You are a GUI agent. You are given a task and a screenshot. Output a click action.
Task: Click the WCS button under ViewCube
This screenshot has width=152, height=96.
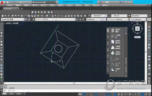point(137,37)
